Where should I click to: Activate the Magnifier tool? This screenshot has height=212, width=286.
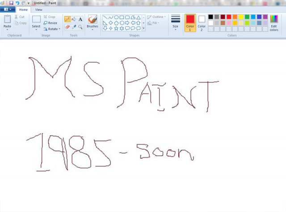tap(80, 27)
